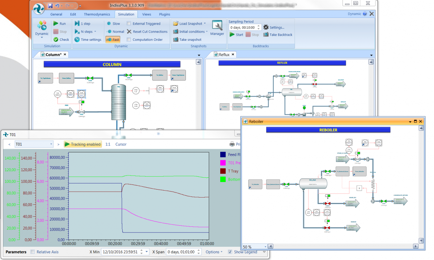Viewport: 434px width, 260px height.
Task: Go to previous chart with < button
Action: point(9,144)
